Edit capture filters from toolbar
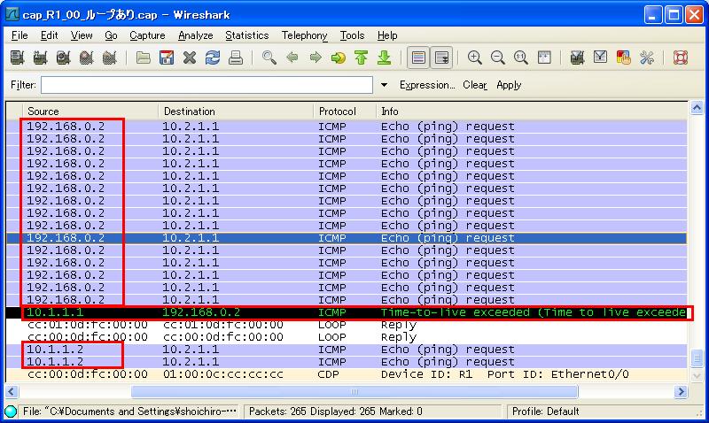 point(577,58)
